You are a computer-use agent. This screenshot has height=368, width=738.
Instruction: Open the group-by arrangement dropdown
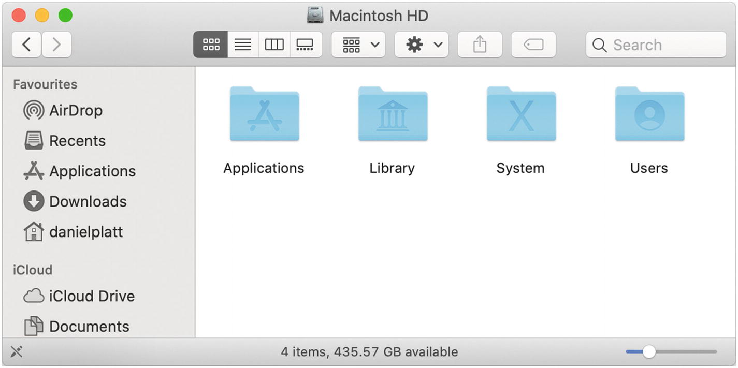coord(358,45)
